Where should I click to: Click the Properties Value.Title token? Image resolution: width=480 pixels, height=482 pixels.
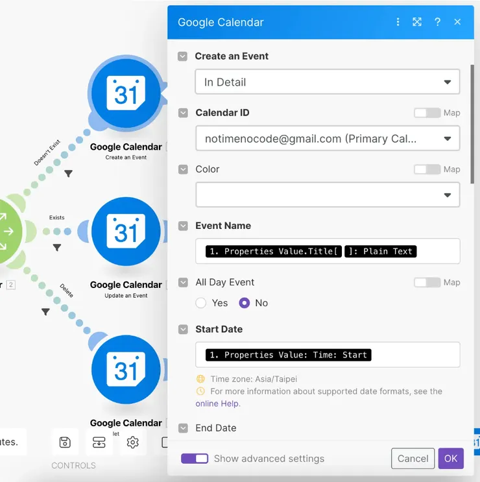pos(274,252)
